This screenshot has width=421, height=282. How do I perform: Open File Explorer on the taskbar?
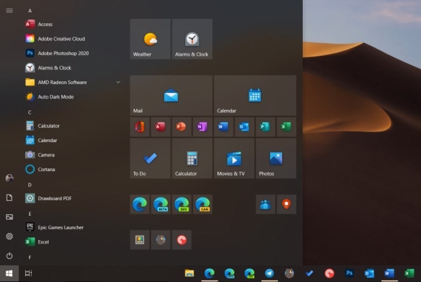[190, 274]
